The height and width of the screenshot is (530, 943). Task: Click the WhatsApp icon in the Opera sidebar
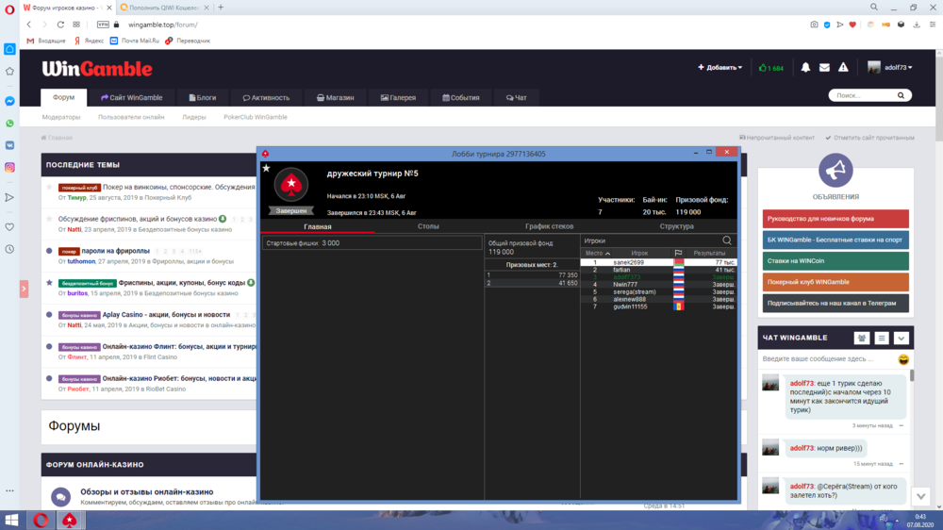9,123
